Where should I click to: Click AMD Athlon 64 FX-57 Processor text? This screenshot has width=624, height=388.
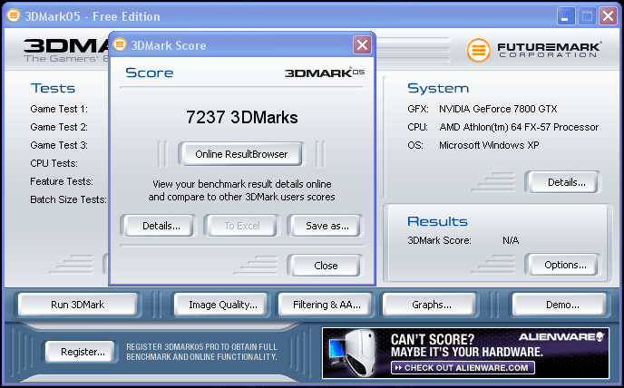click(519, 127)
